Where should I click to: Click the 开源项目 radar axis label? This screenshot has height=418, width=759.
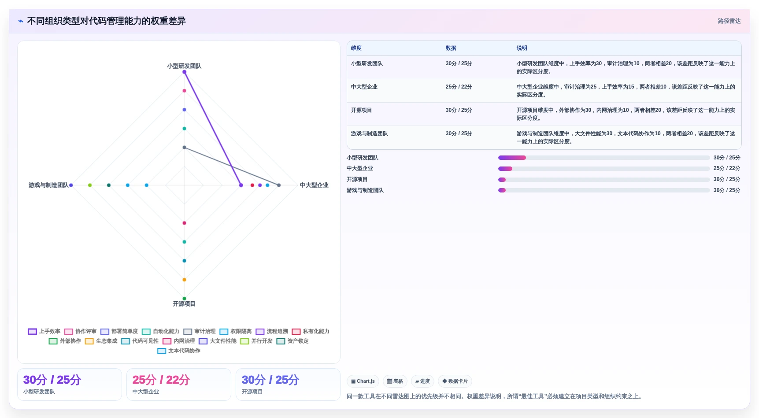(184, 304)
